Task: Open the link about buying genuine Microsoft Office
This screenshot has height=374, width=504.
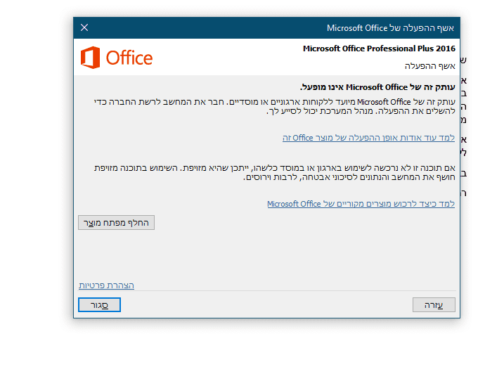Action: (x=361, y=204)
